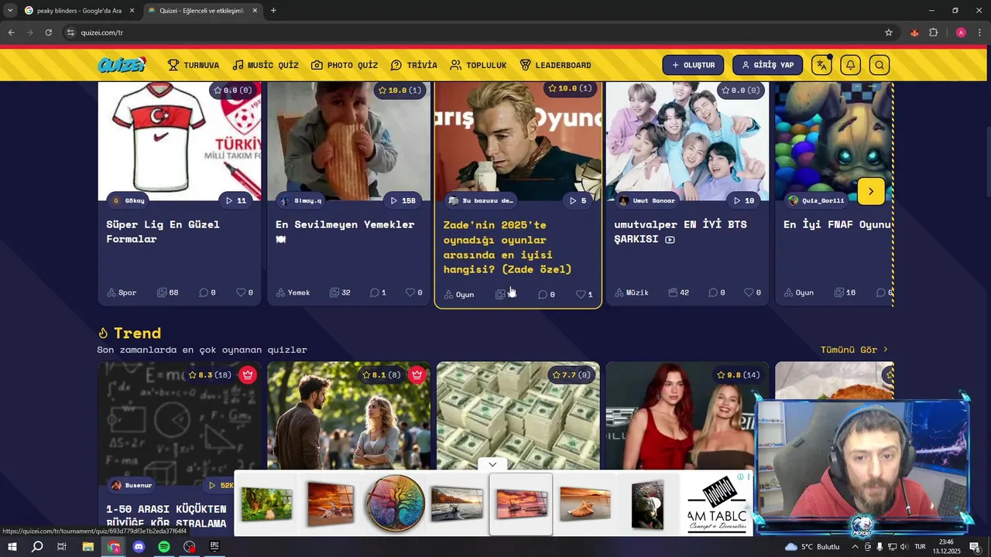This screenshot has width=991, height=557.
Task: Collapse the ad banner with chevron
Action: click(x=492, y=464)
